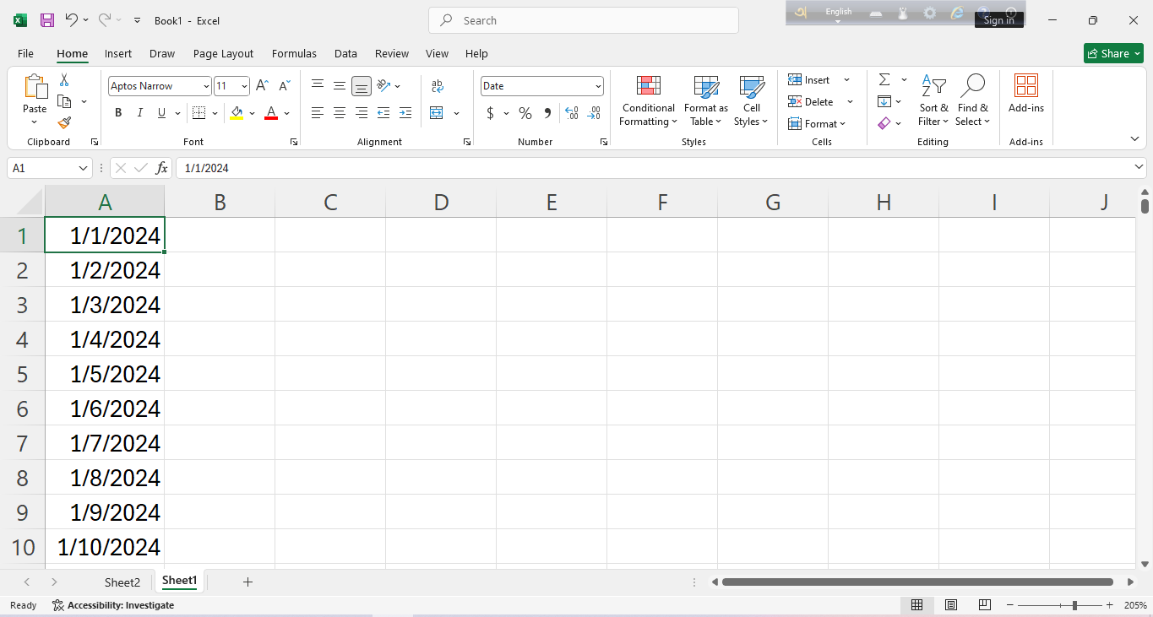The height and width of the screenshot is (617, 1153).
Task: Switch to Page Layout view in status bar
Action: point(951,605)
